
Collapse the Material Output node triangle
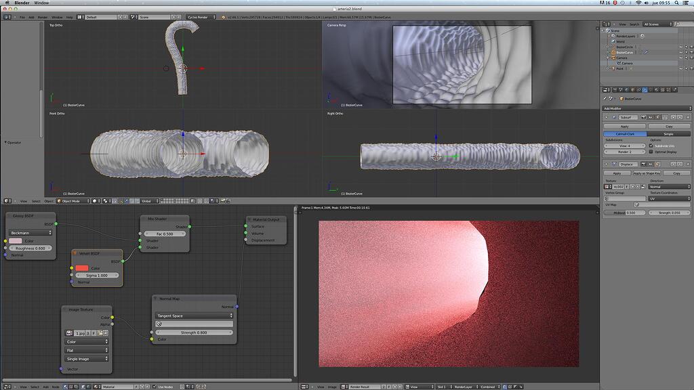[x=249, y=219]
